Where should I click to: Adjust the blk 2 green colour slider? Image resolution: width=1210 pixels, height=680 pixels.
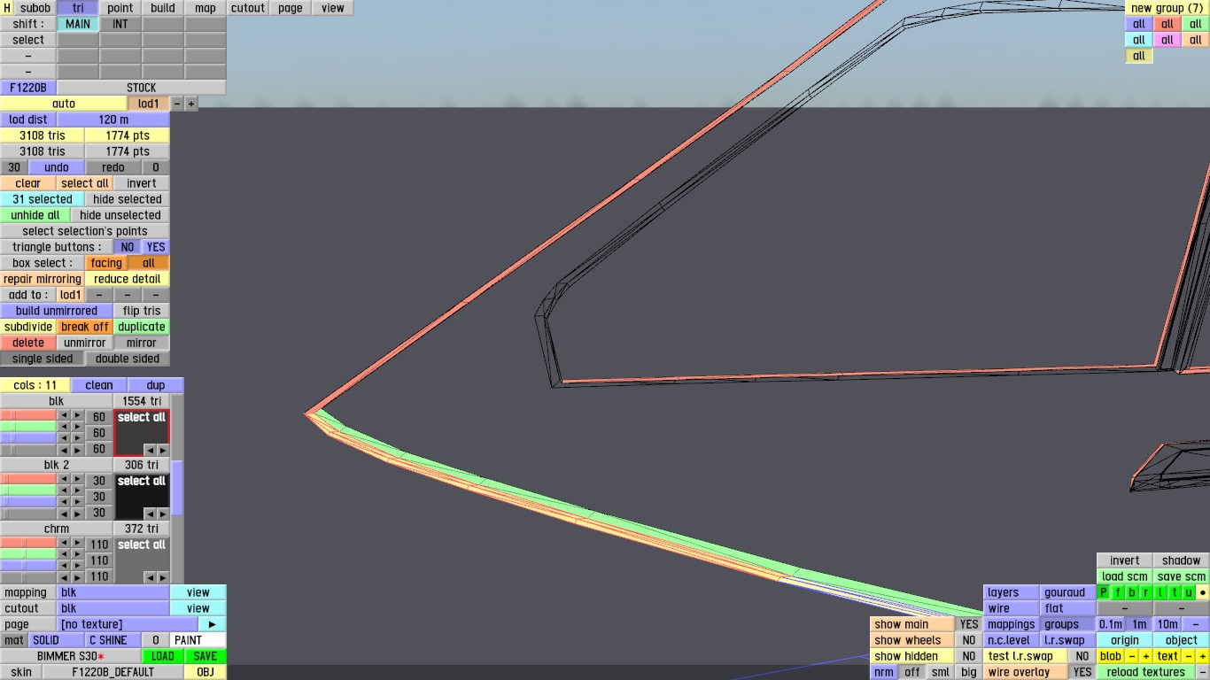click(28, 491)
